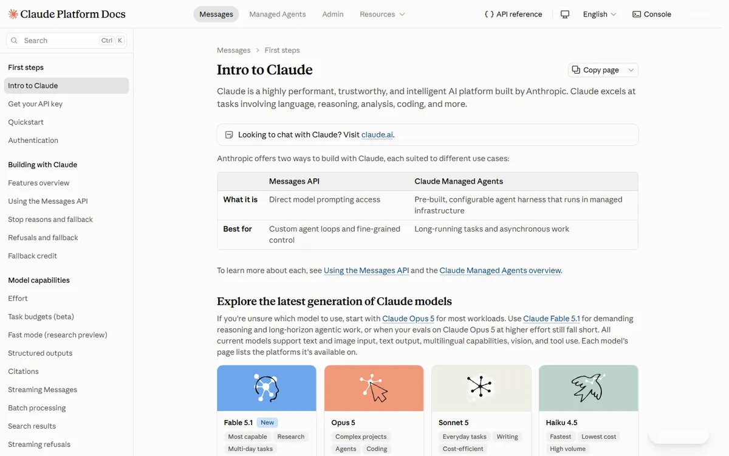This screenshot has width=729, height=456.
Task: Click the Sonnet 5 card title
Action: (454, 423)
